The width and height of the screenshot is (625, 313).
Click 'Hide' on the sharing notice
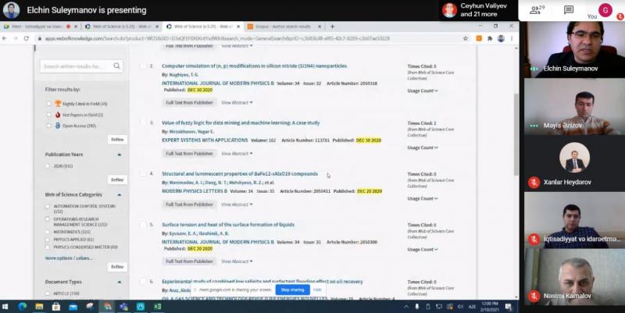[317, 290]
